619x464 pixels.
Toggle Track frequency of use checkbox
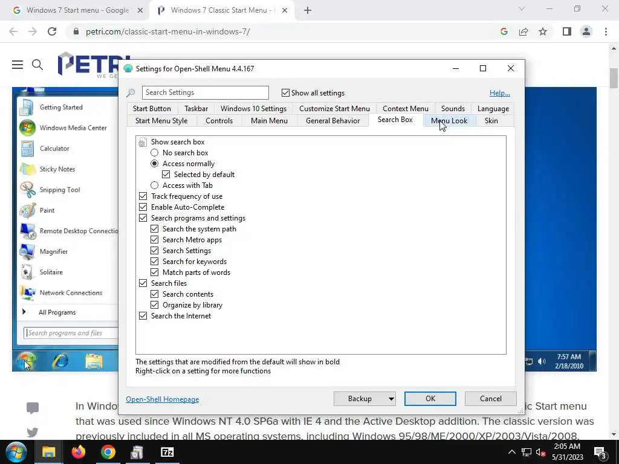(x=143, y=196)
